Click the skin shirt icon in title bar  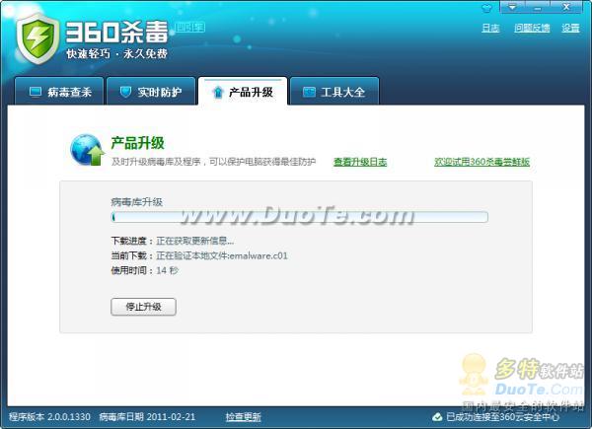[487, 8]
